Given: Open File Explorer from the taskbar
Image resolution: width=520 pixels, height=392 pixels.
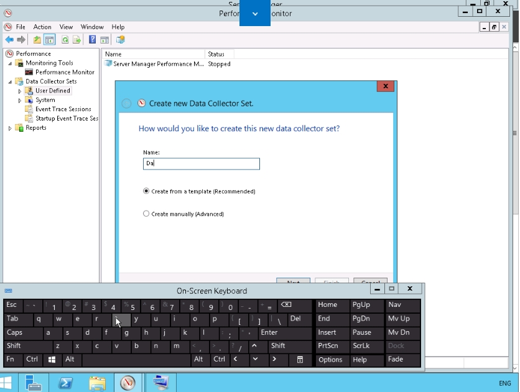Looking at the screenshot, I should tap(97, 383).
